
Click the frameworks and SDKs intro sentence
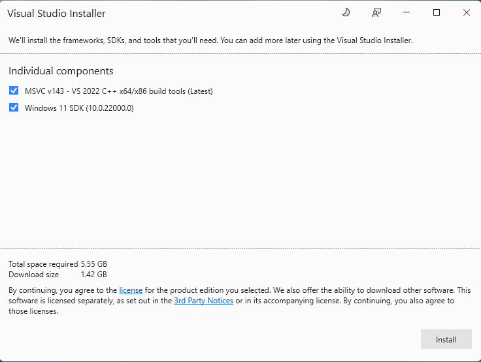click(210, 40)
